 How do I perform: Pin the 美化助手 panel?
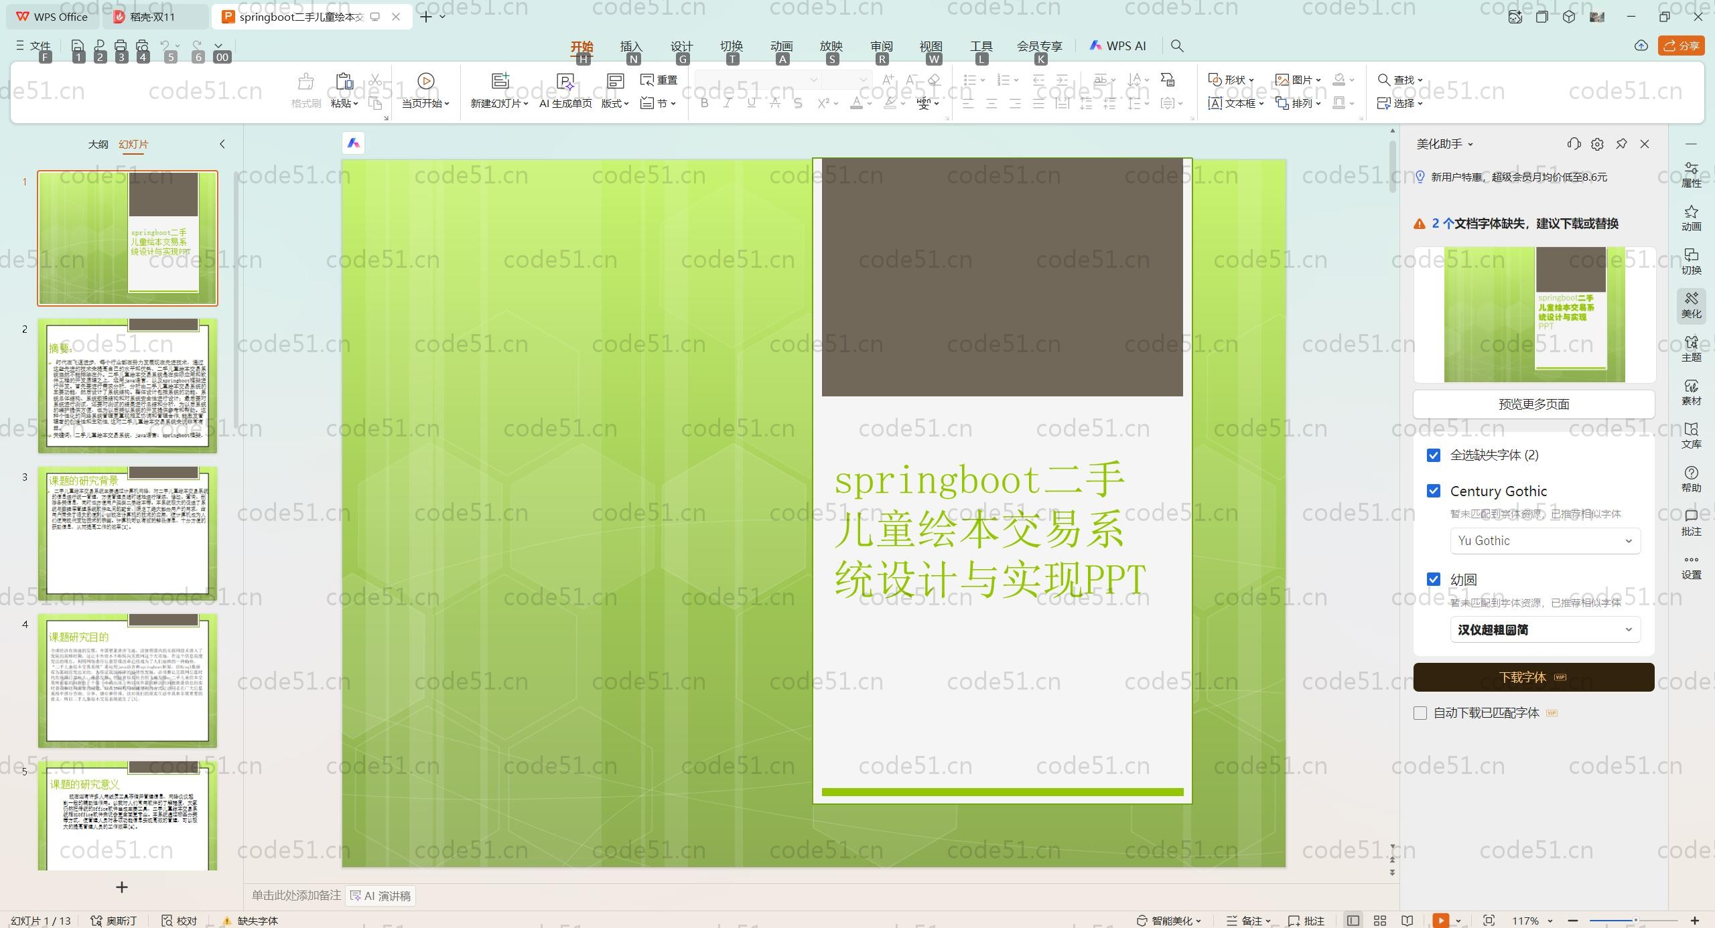[1621, 144]
